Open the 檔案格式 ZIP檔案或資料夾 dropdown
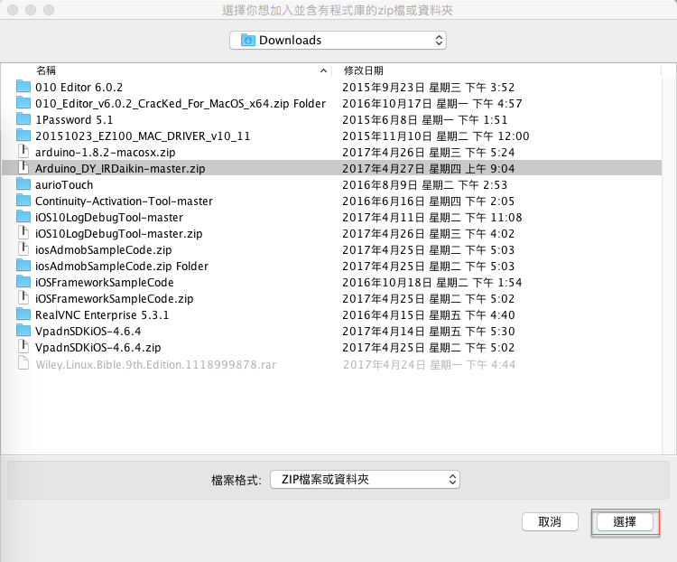677x562 pixels. click(364, 480)
